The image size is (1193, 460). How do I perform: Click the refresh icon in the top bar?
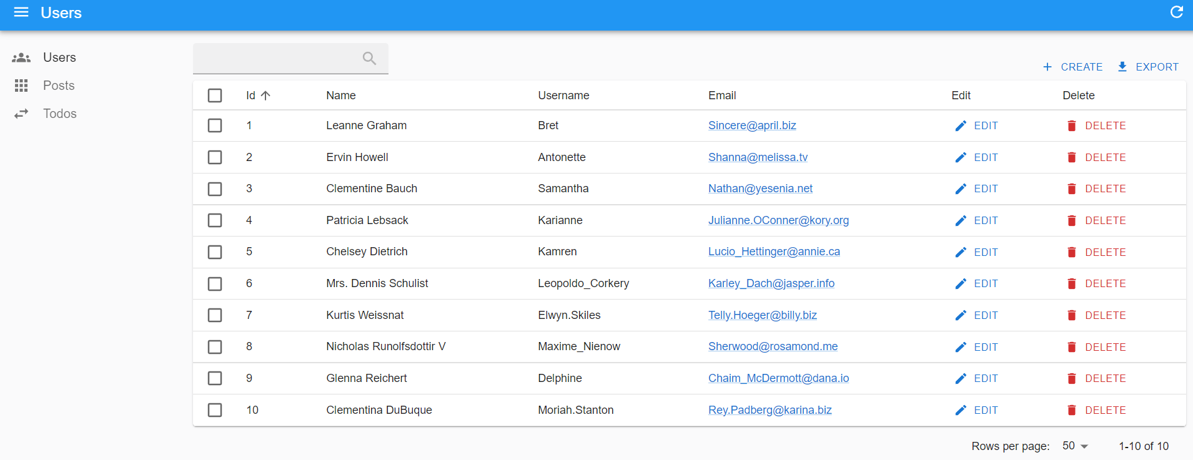(1177, 12)
